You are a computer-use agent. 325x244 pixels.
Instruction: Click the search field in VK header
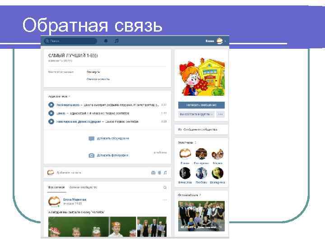[x=70, y=41]
